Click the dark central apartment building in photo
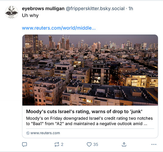 (100, 72)
